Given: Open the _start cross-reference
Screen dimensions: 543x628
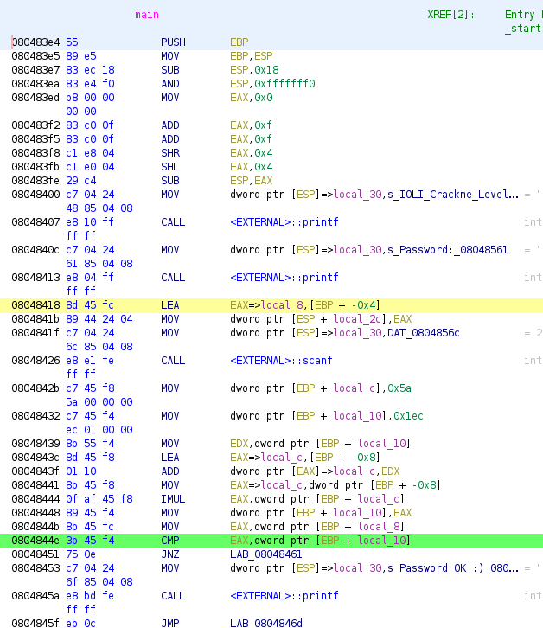Looking at the screenshot, I should [521, 29].
